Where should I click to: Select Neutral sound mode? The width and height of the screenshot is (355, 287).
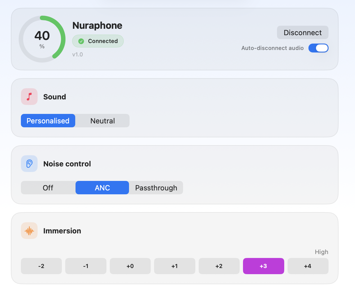pyautogui.click(x=103, y=121)
